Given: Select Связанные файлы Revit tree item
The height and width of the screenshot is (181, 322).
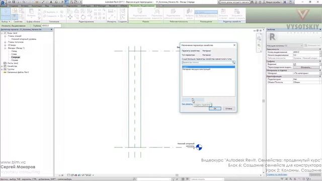Looking at the screenshot, I should point(18,72).
